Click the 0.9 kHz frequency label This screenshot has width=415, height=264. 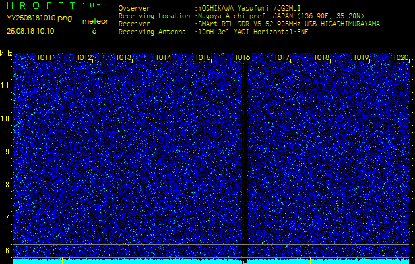click(5, 152)
